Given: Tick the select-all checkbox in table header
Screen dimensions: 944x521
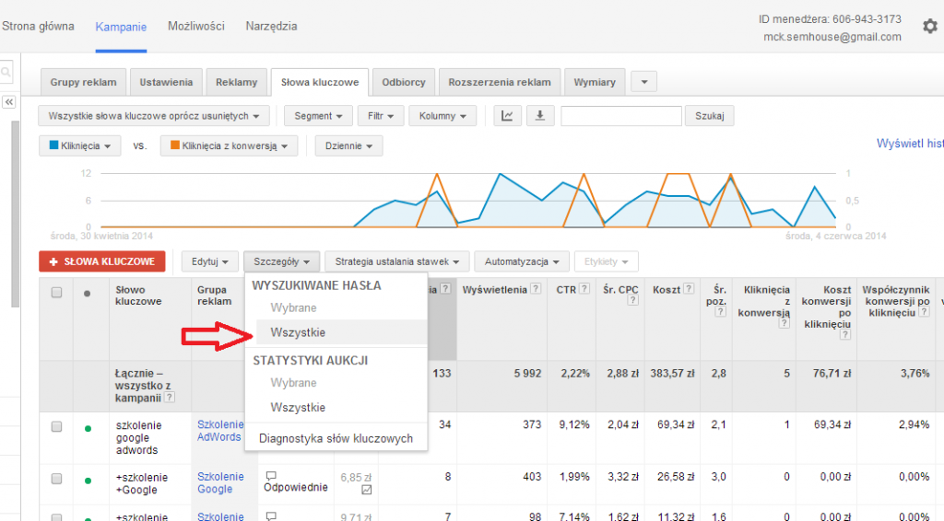Looking at the screenshot, I should tap(56, 293).
